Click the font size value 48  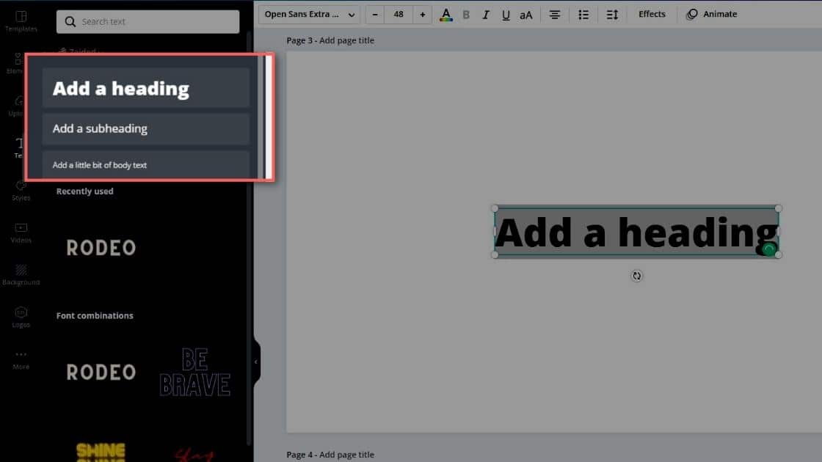point(399,15)
